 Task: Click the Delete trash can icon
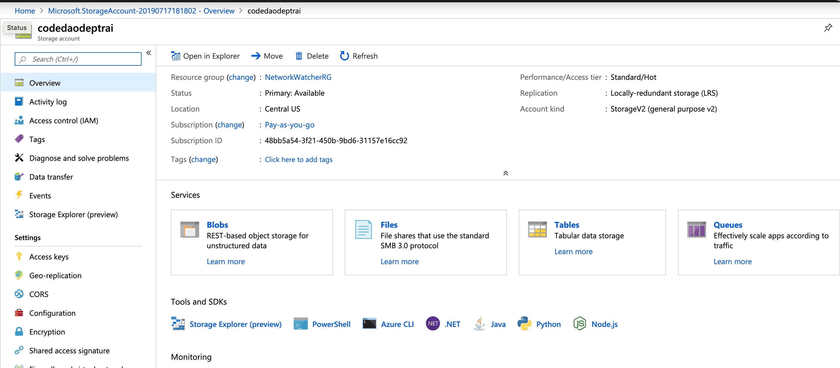[x=299, y=56]
